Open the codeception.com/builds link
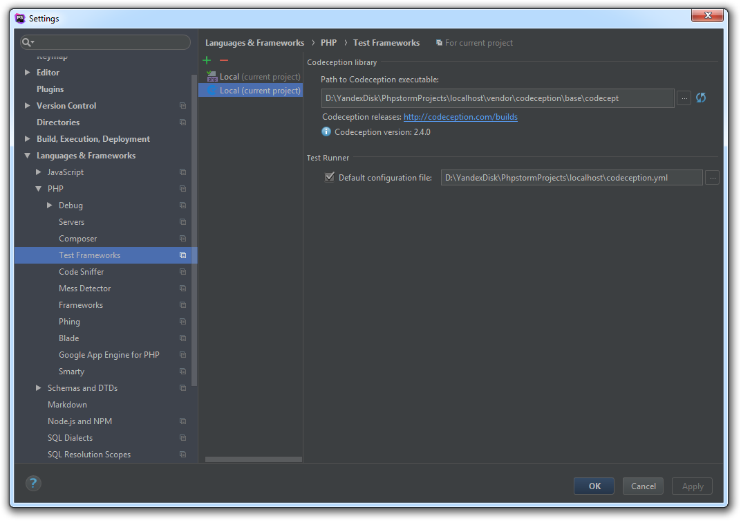Screen dimensions: 741x521 click(460, 117)
